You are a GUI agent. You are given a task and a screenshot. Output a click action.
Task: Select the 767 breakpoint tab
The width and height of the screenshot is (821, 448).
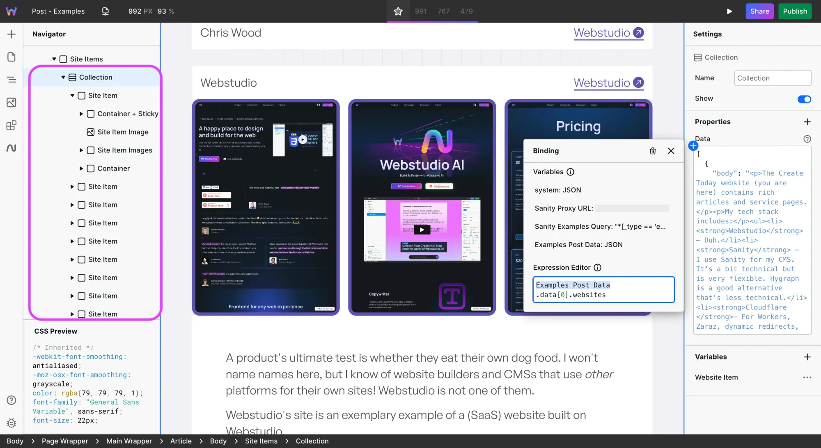[443, 11]
